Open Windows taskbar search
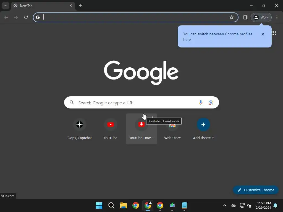Viewport: 283px width, 212px height. click(111, 205)
